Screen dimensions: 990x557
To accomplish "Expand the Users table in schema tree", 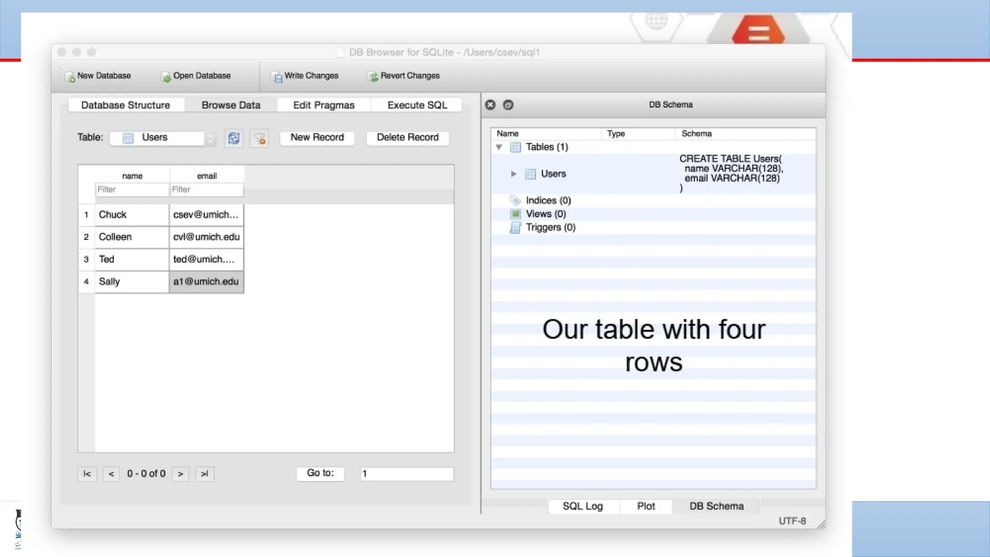I will [513, 174].
